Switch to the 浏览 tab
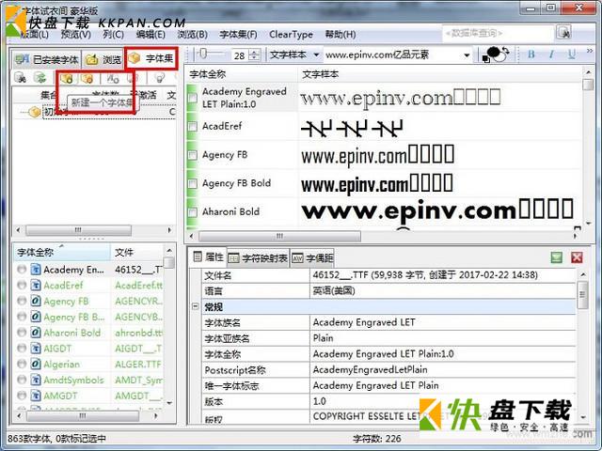Image resolution: width=602 pixels, height=451 pixels. pyautogui.click(x=103, y=59)
